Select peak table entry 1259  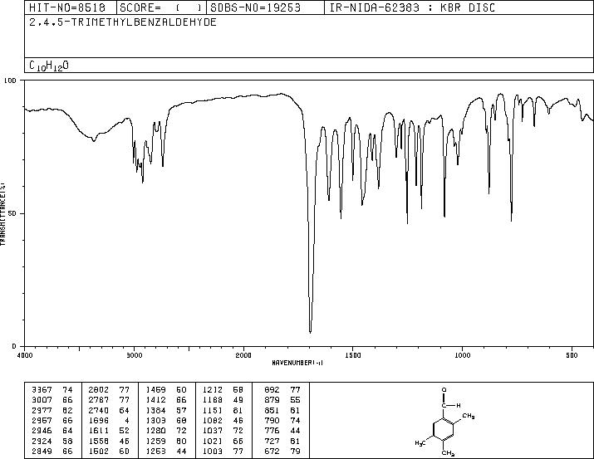pos(155,442)
